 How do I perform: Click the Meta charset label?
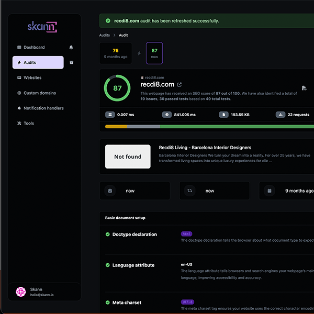click(127, 302)
